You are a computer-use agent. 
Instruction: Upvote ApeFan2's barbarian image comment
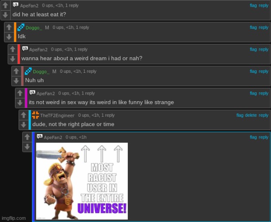(x=27, y=137)
